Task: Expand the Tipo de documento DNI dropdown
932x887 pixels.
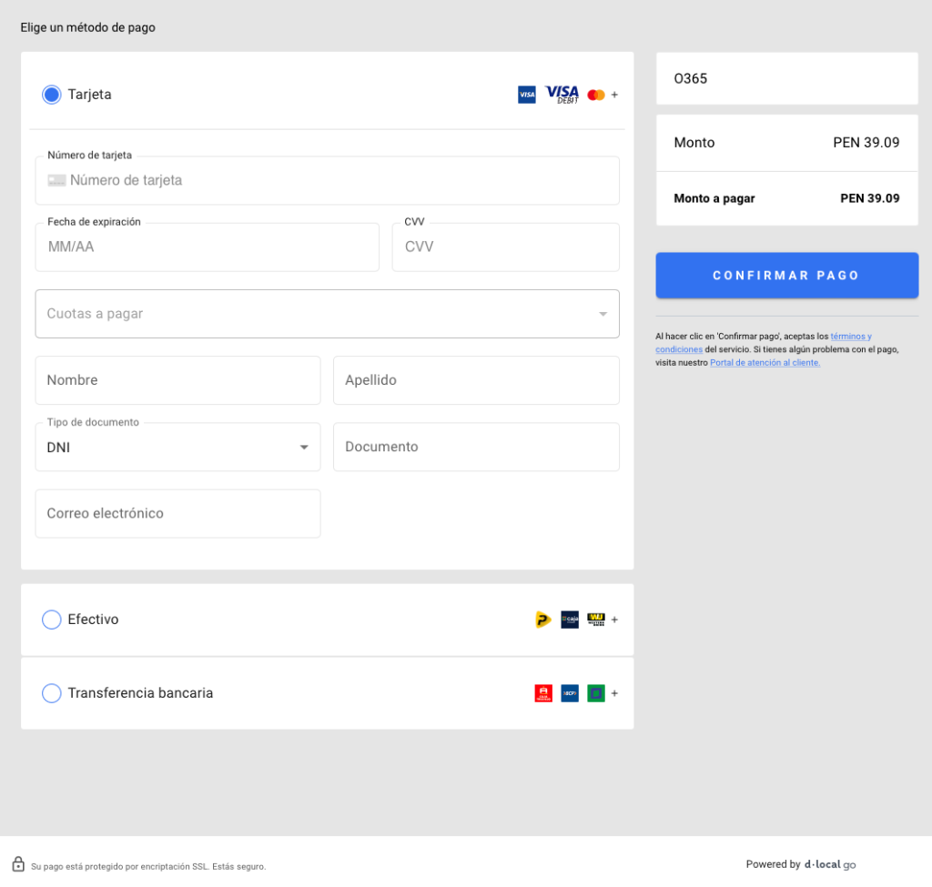Action: coord(177,448)
